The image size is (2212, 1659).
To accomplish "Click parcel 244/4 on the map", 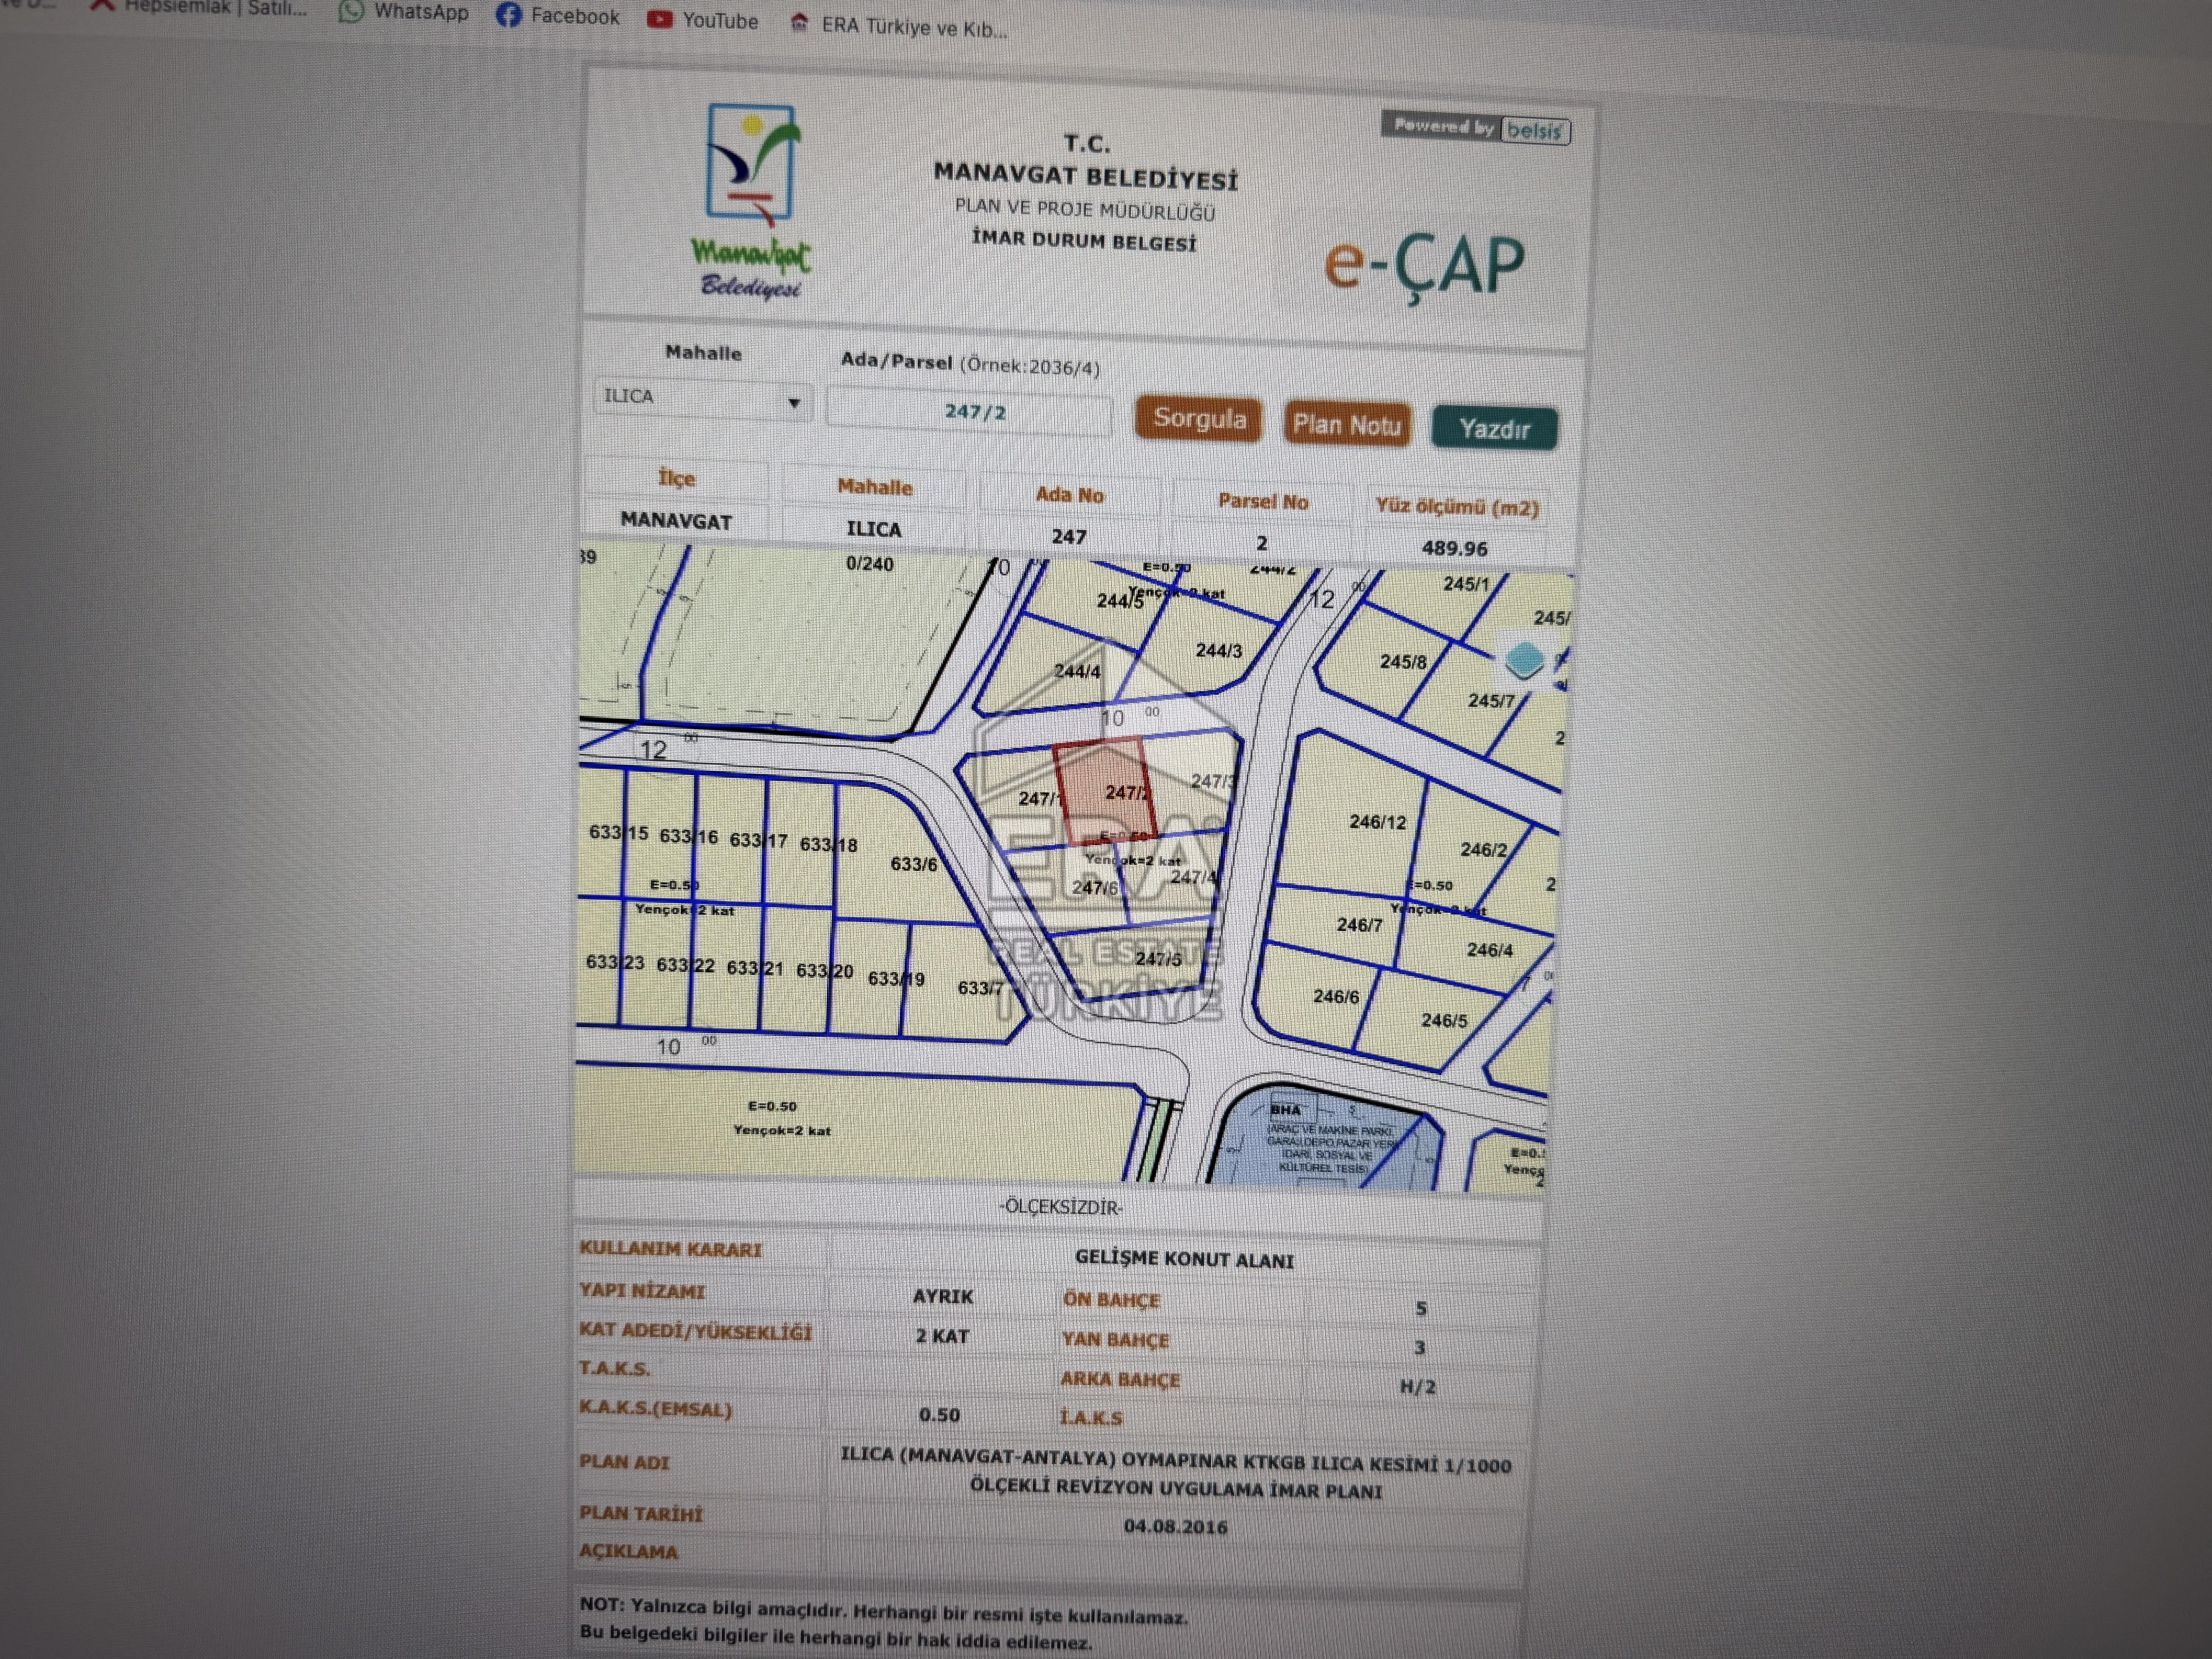I will click(x=1077, y=671).
